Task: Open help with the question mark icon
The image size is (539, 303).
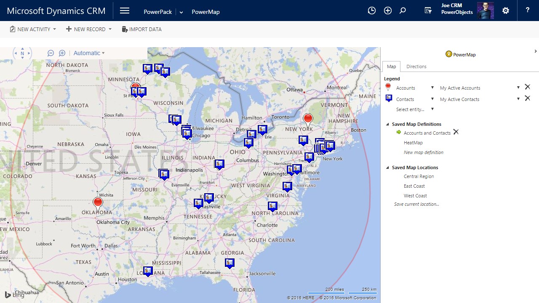Action: (528, 11)
